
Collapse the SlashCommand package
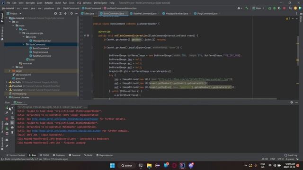tap(24, 44)
